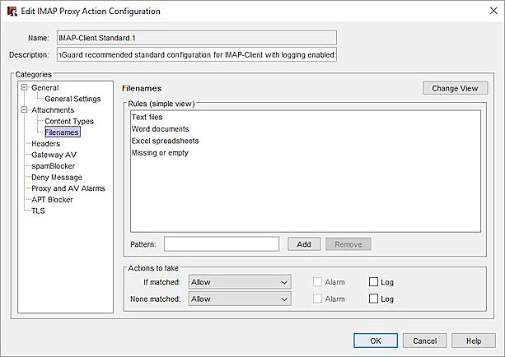Collapse the General tree node
Image resolution: width=505 pixels, height=357 pixels.
tap(24, 87)
